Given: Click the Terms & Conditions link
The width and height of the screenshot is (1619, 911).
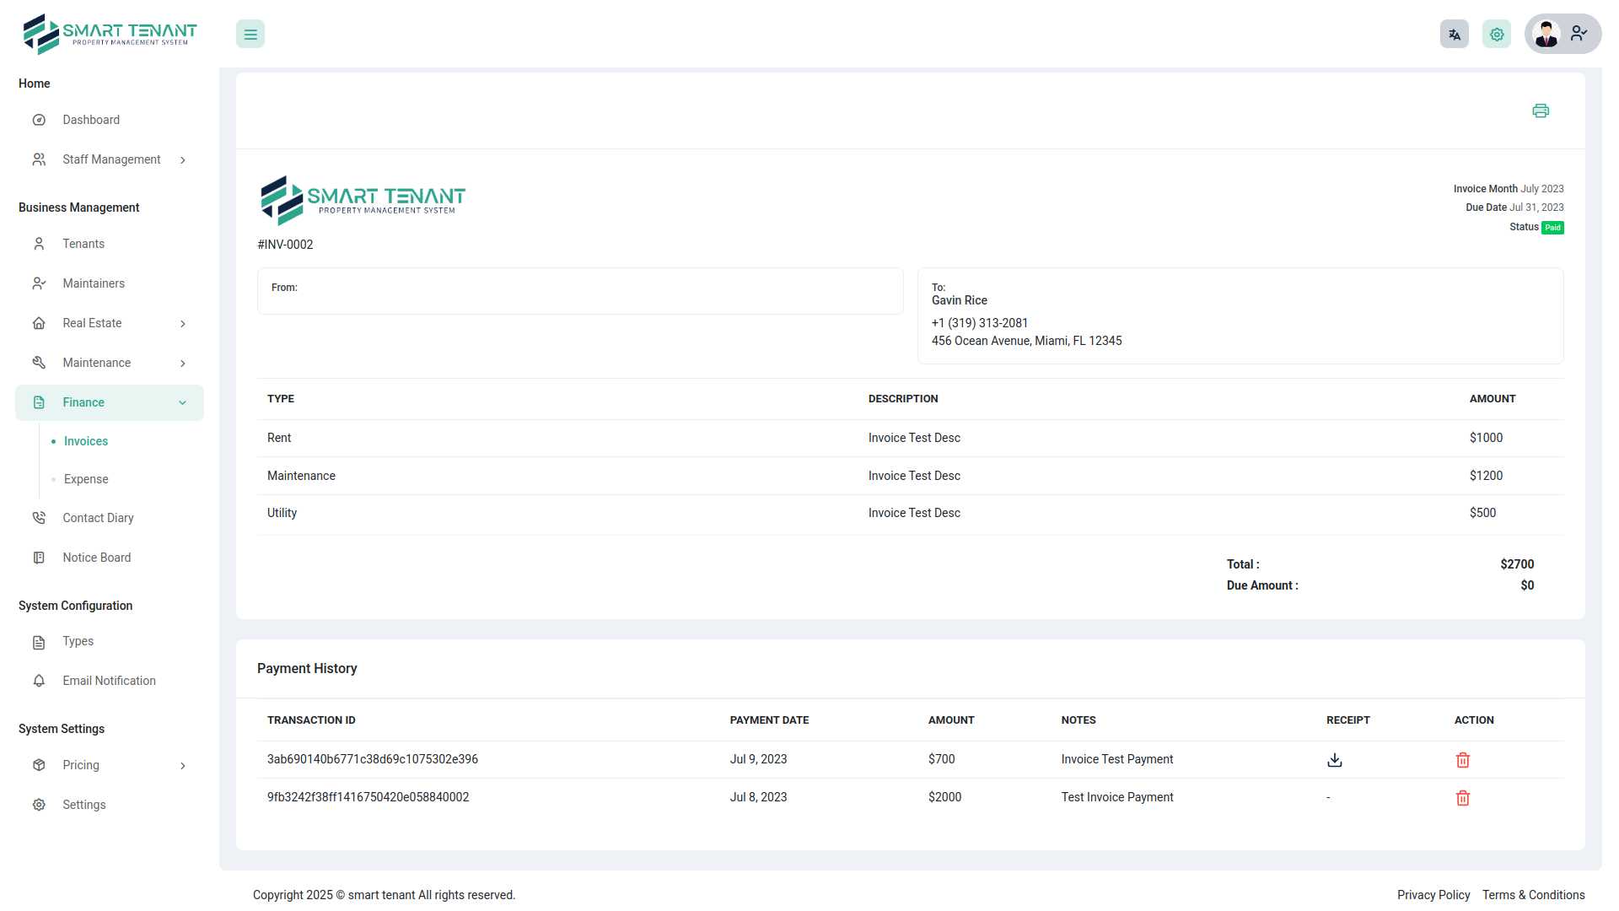Looking at the screenshot, I should tap(1533, 895).
